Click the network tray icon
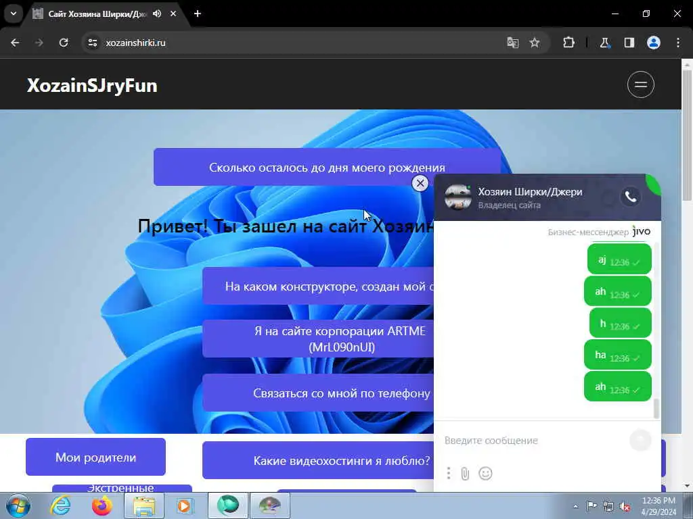This screenshot has height=519, width=693. pos(608,506)
